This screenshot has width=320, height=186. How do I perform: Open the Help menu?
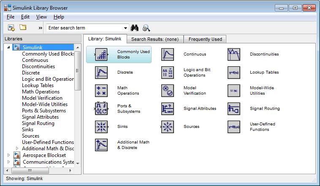pos(59,17)
